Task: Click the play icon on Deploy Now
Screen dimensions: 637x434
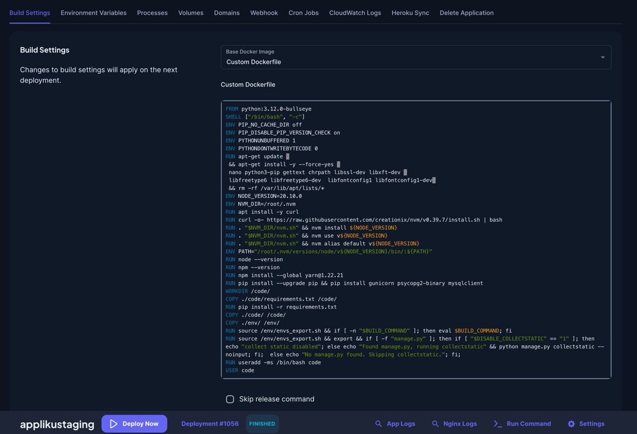Action: 114,423
